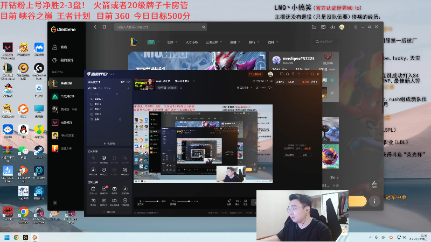Click the plus button beside scene tabs
This screenshot has height=242, width=431.
tap(128, 88)
